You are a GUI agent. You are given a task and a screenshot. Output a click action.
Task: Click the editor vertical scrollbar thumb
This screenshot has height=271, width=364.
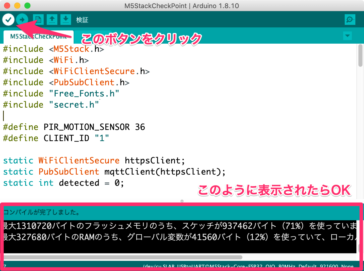[x=360, y=55]
